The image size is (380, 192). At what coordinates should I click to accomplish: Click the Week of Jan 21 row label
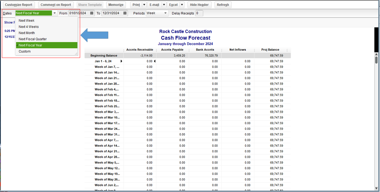coord(107,78)
